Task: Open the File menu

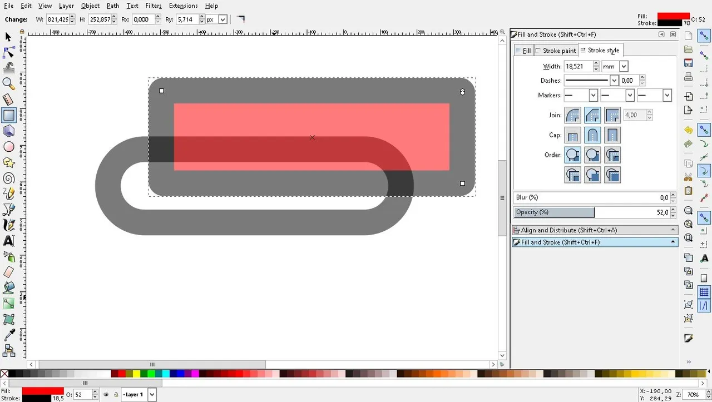Action: click(x=8, y=6)
